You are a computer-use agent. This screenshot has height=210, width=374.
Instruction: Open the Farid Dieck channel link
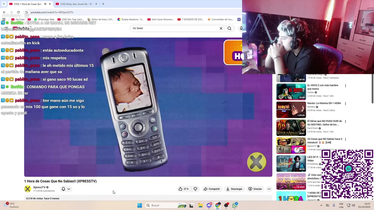tap(312, 128)
